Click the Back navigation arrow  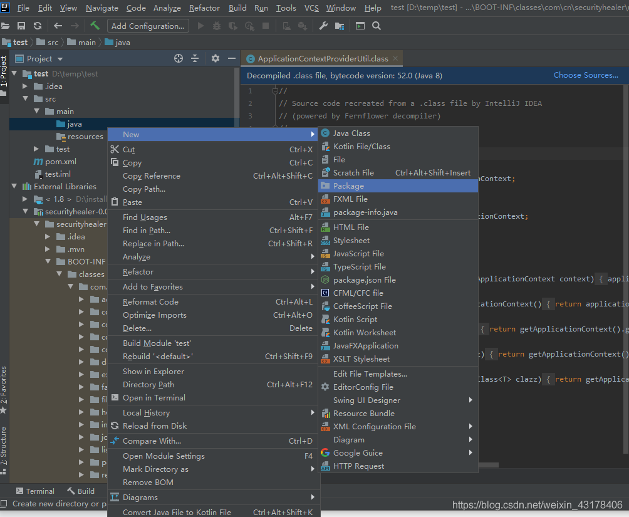coord(58,26)
